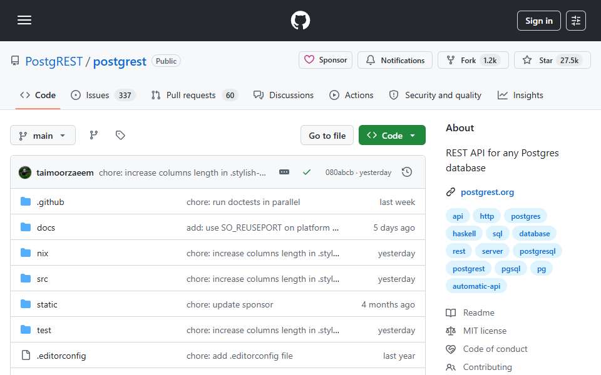
Task: Sponsor the project via heart button
Action: click(x=326, y=60)
